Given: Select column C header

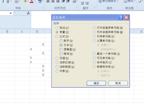Looking at the screenshot, I should (22, 31).
